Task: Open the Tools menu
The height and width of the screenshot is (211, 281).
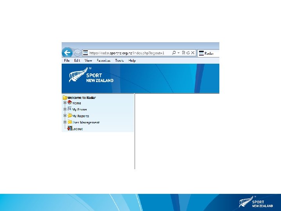Action: 119,61
